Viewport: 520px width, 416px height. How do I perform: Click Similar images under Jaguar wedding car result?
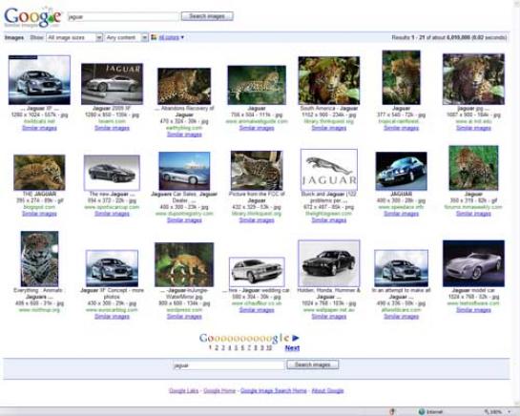(257, 310)
